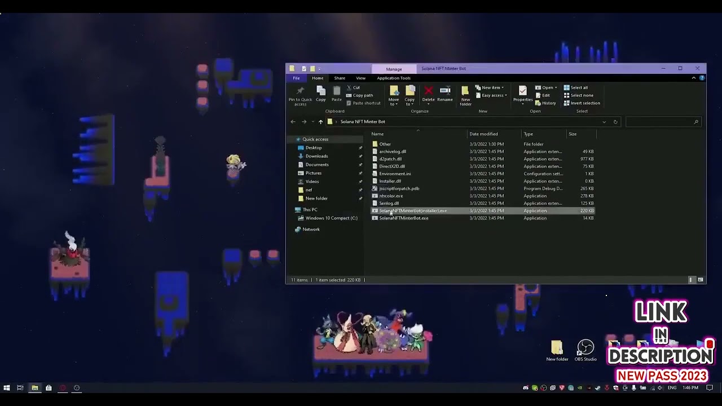
Task: Click Copy path in Clipboard group
Action: [359, 95]
